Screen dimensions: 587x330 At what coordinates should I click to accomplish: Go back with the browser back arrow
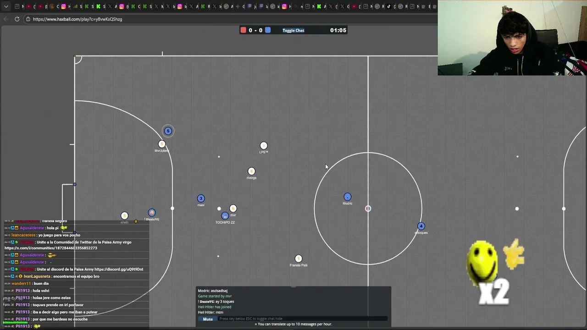pyautogui.click(x=6, y=19)
